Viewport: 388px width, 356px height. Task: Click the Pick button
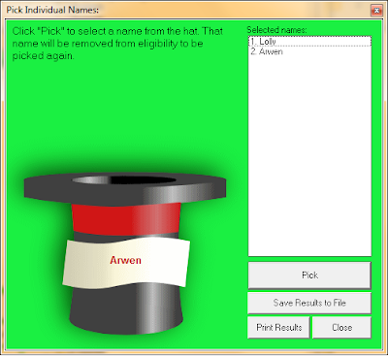[309, 275]
